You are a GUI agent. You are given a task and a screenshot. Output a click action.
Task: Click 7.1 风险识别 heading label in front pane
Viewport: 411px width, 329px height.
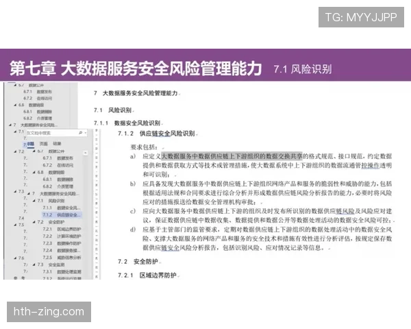(x=51, y=201)
